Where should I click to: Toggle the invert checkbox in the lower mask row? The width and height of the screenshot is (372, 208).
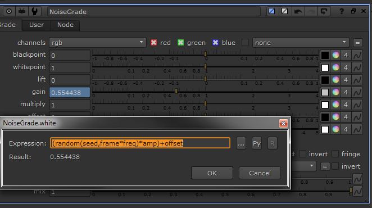point(335,166)
